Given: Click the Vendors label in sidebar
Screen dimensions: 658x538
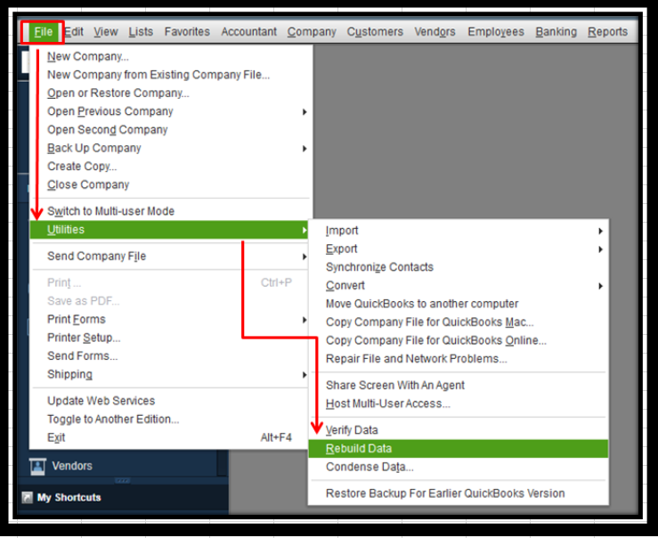Looking at the screenshot, I should pos(72,466).
